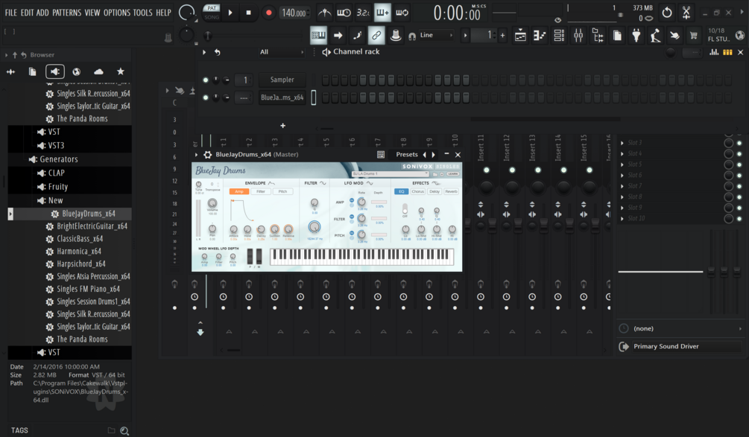
Task: Show the Channel rack view icon
Action: click(559, 35)
